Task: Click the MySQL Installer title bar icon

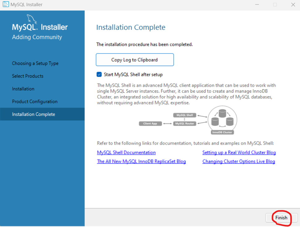Action: pos(6,4)
